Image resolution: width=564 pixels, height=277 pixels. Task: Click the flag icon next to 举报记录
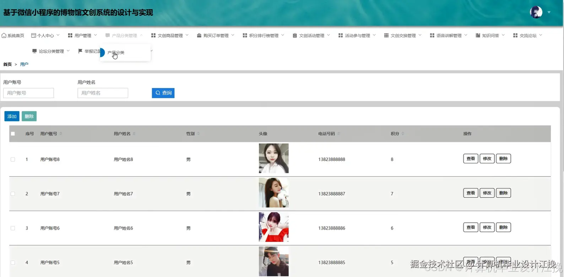pos(80,51)
